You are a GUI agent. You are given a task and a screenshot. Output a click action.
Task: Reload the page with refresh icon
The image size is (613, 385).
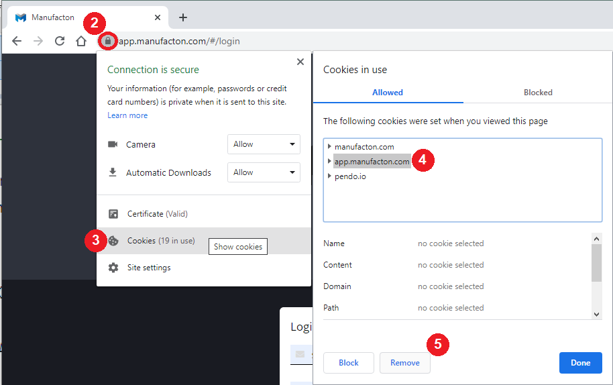click(x=60, y=41)
